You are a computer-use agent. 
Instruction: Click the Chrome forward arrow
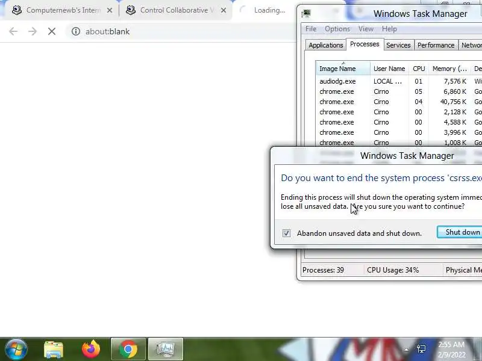click(x=33, y=31)
